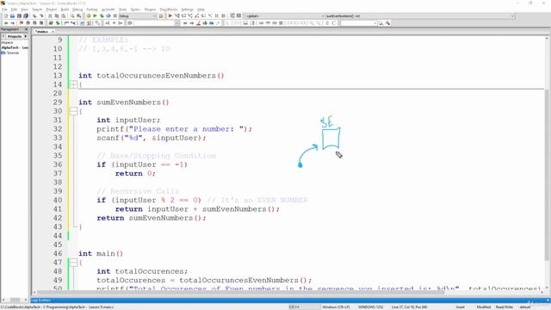Click the Read/Write status bar entry
551x310 pixels.
point(505,307)
